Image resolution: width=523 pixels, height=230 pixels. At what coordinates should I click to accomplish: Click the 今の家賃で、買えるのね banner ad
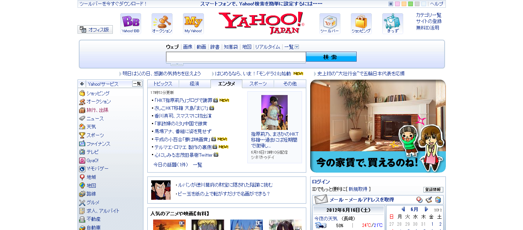(x=378, y=126)
